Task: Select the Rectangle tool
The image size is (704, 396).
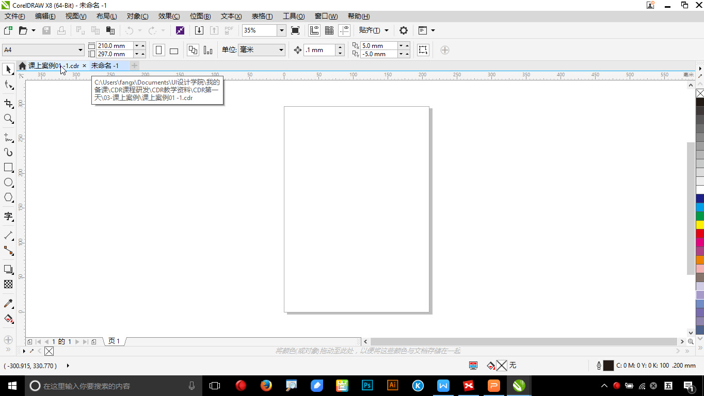Action: coord(8,167)
